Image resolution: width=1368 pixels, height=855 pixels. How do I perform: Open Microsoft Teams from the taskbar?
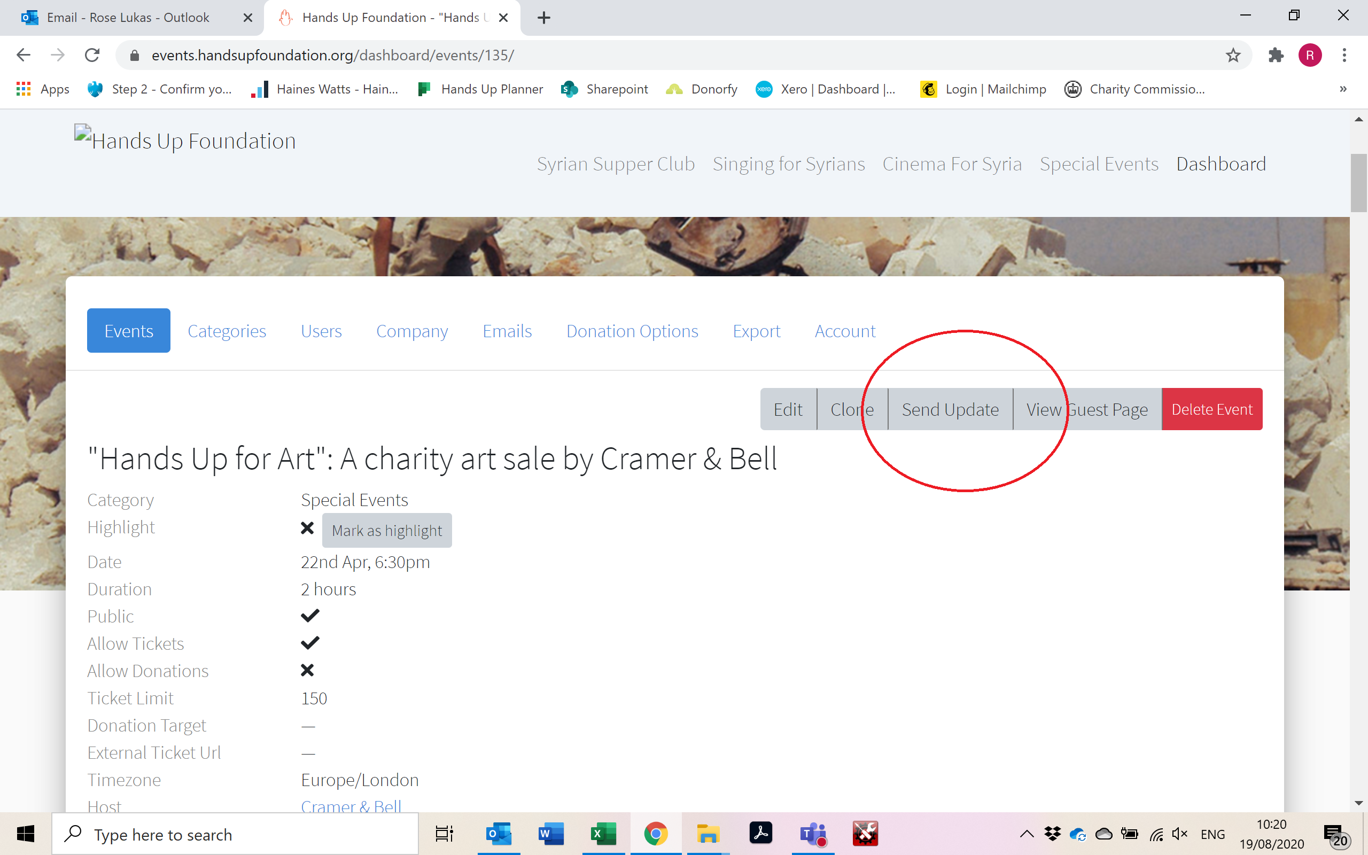[813, 834]
